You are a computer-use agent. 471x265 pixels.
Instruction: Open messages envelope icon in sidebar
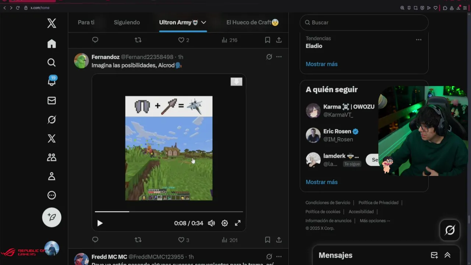click(52, 100)
